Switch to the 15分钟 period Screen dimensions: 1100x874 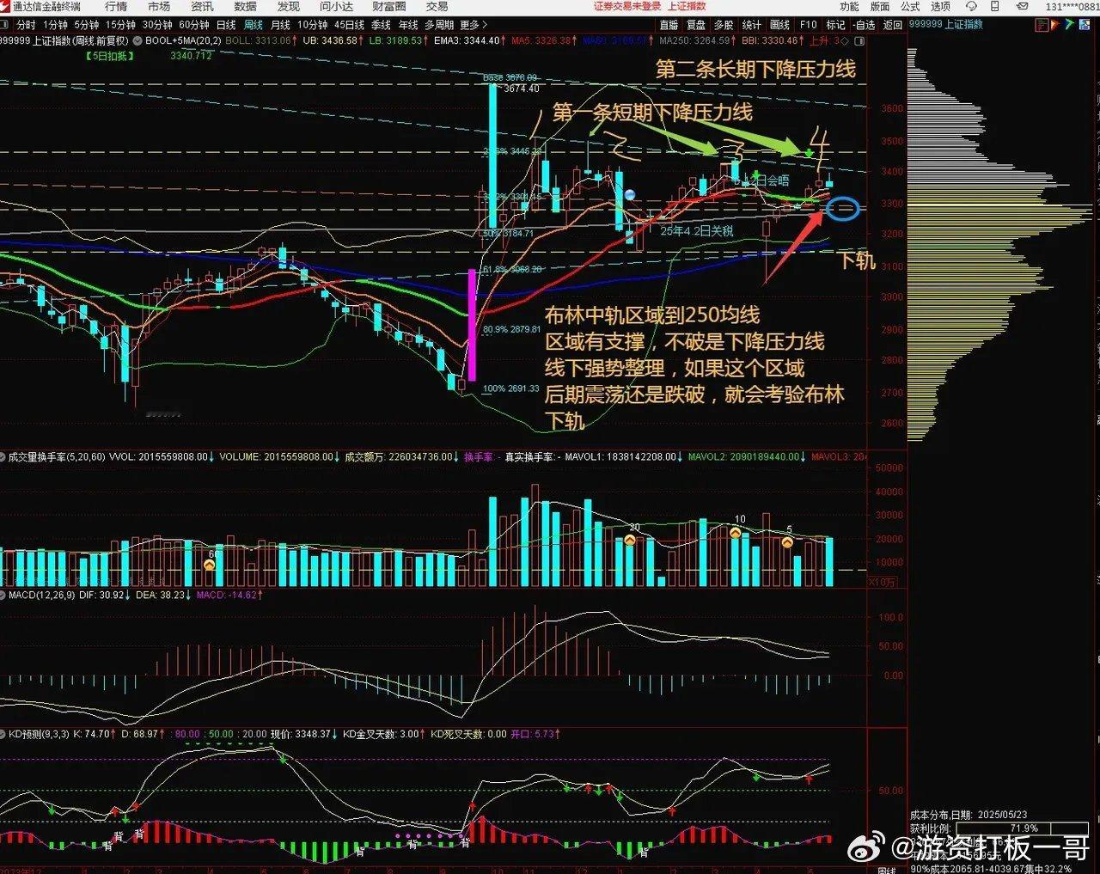coord(120,25)
